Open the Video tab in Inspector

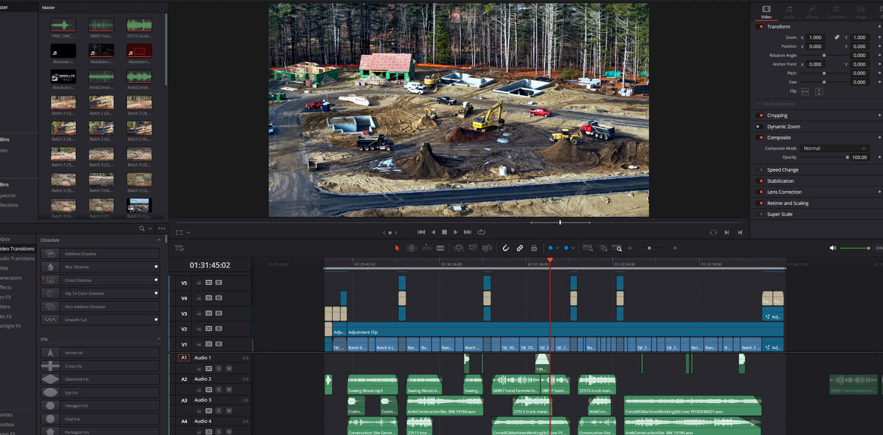(x=766, y=12)
